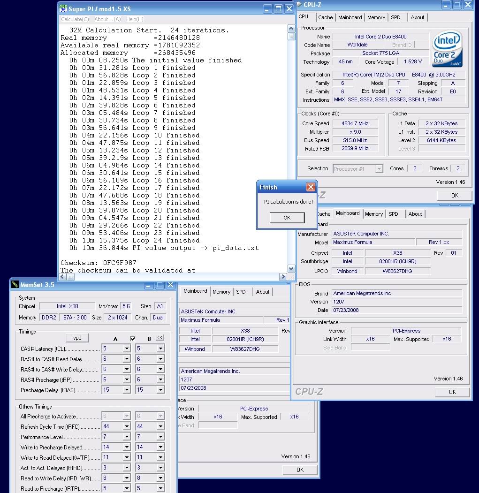Open About tab in bottom CPU-Z window
The height and width of the screenshot is (493, 479).
pos(263,292)
